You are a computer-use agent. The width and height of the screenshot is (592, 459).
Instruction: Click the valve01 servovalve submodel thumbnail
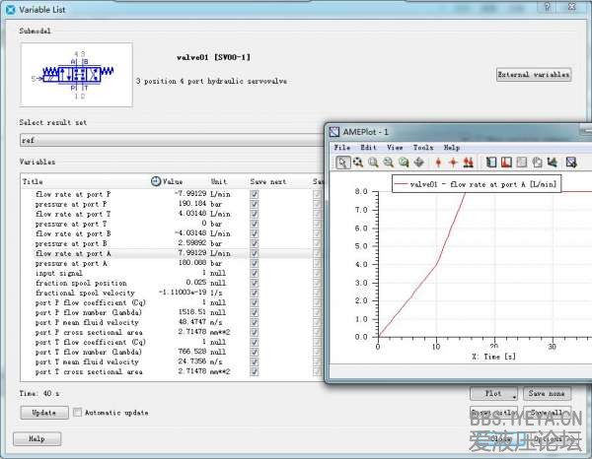[75, 76]
